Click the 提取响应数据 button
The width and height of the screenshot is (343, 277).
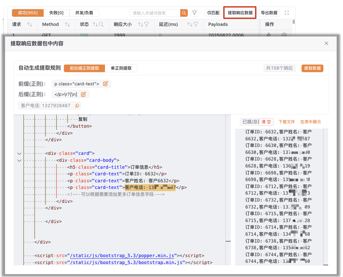240,13
